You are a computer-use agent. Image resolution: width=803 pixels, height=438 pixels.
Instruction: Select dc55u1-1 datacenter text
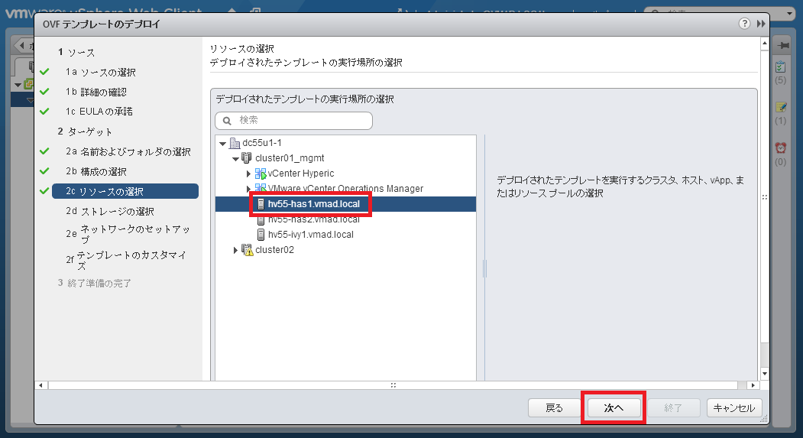262,143
